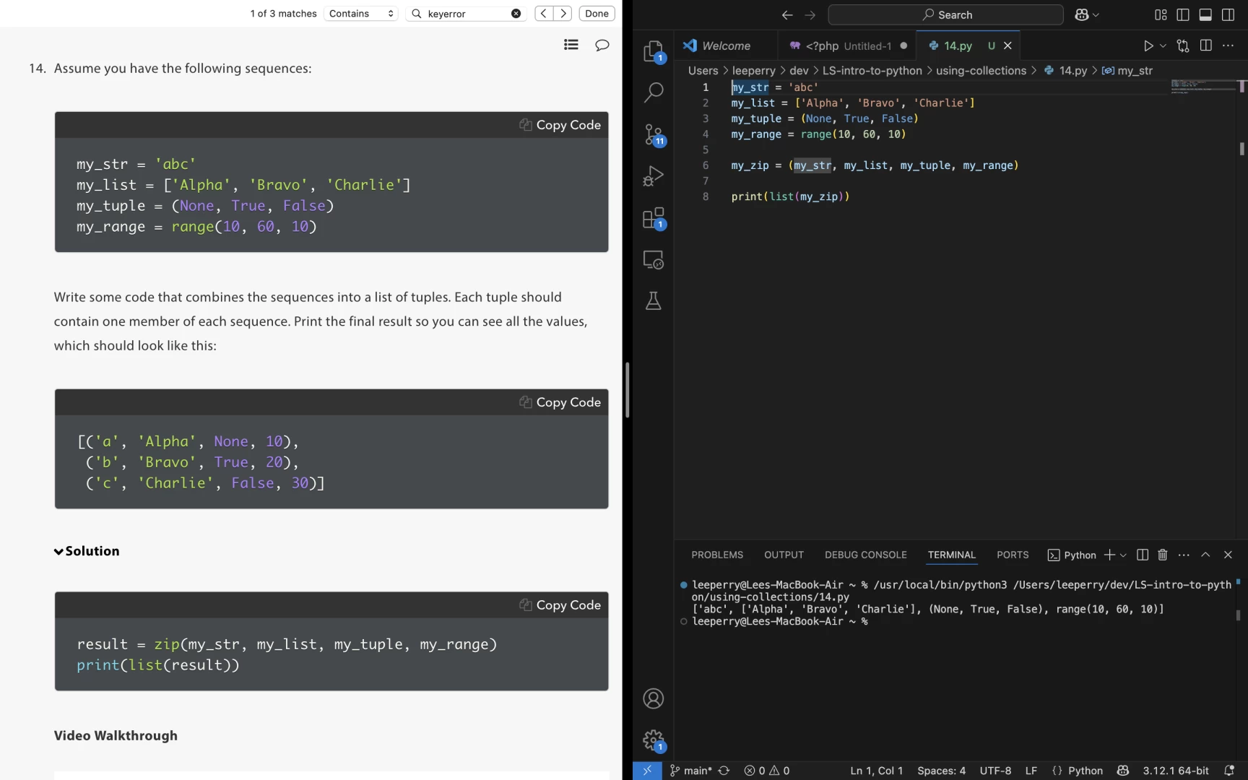The height and width of the screenshot is (780, 1248).
Task: Select the Run and Debug icon
Action: click(x=653, y=175)
